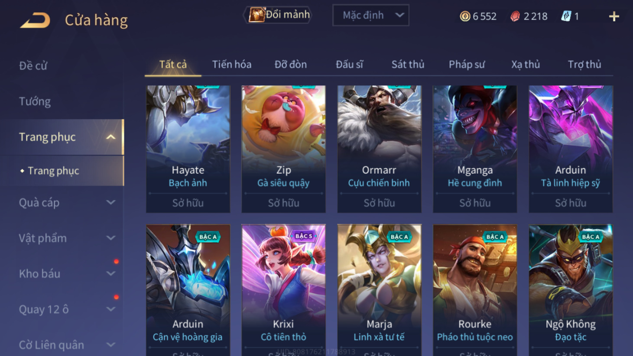Screen dimensions: 633x356
Task: Tap the plus icon to add currency
Action: [614, 16]
